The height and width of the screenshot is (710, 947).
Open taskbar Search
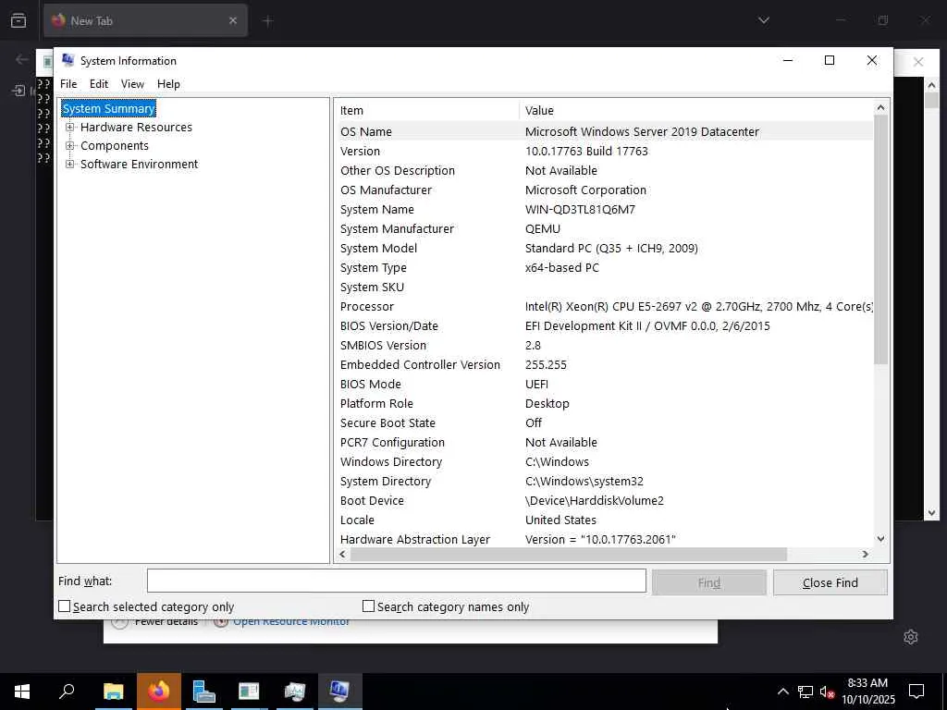pos(67,692)
